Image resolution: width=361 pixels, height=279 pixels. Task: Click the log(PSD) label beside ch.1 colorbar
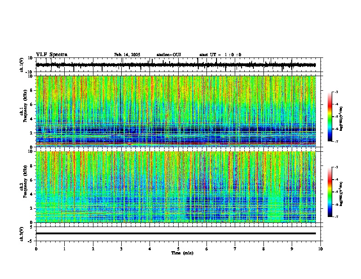coord(341,119)
